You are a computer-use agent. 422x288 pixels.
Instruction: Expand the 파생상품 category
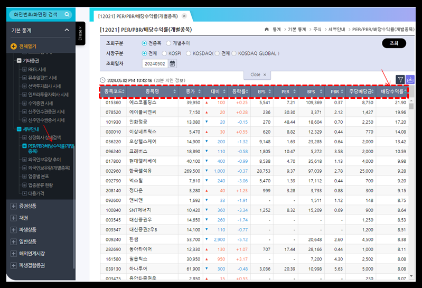click(x=13, y=229)
